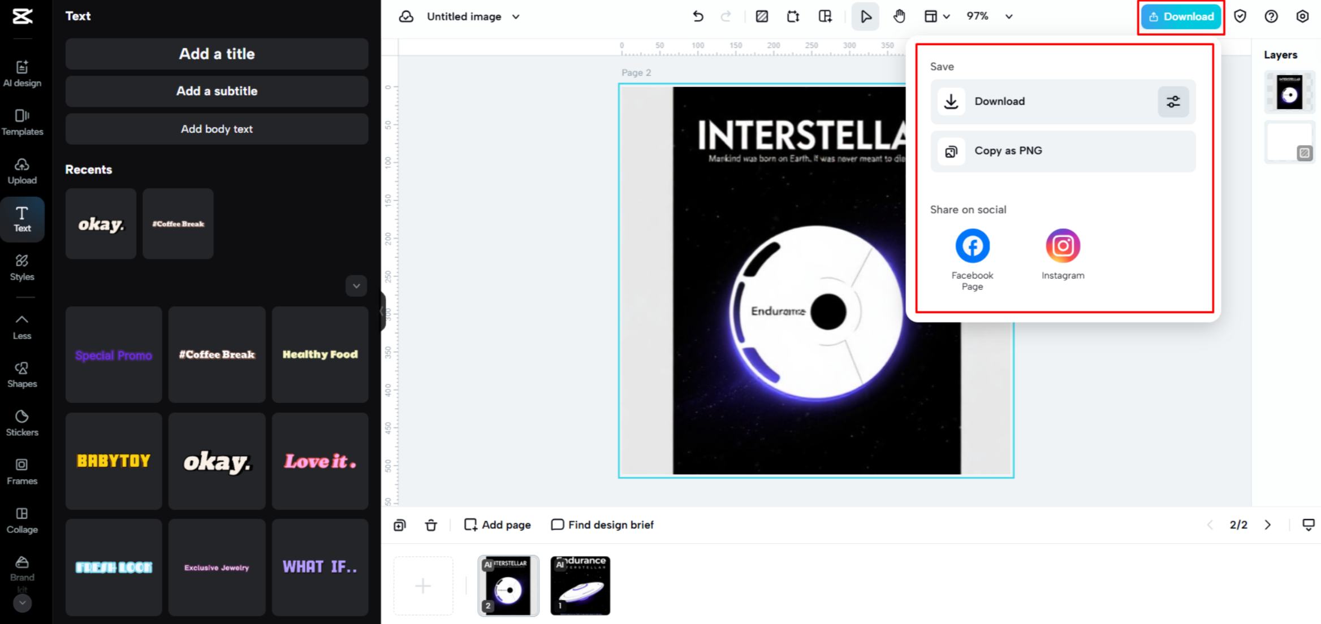Select the Endurance page 1 thumbnail
Viewport: 1321px width, 624px height.
(580, 586)
